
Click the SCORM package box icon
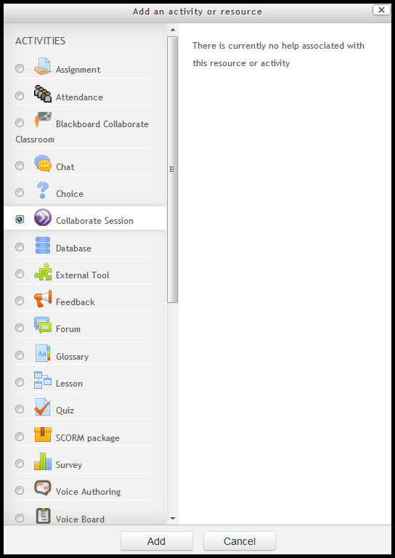43,434
